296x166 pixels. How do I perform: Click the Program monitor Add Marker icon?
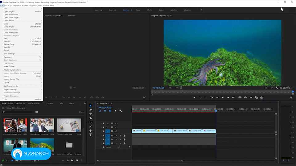pos(194,97)
